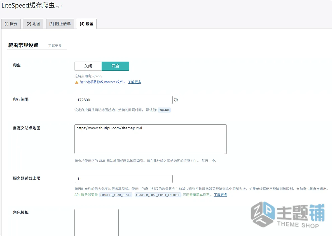Click the CRAWLER_LOAD_LIMIT_ENFORCE variable tag

[x=158, y=195]
